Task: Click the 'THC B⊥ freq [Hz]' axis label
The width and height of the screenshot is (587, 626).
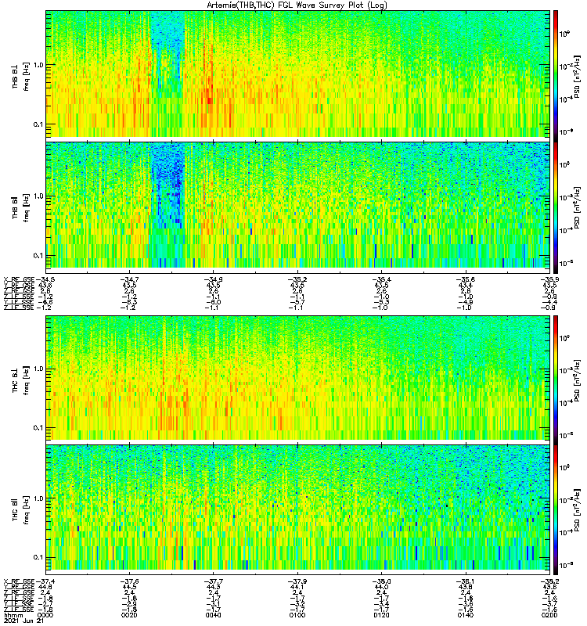Action: 21,380
